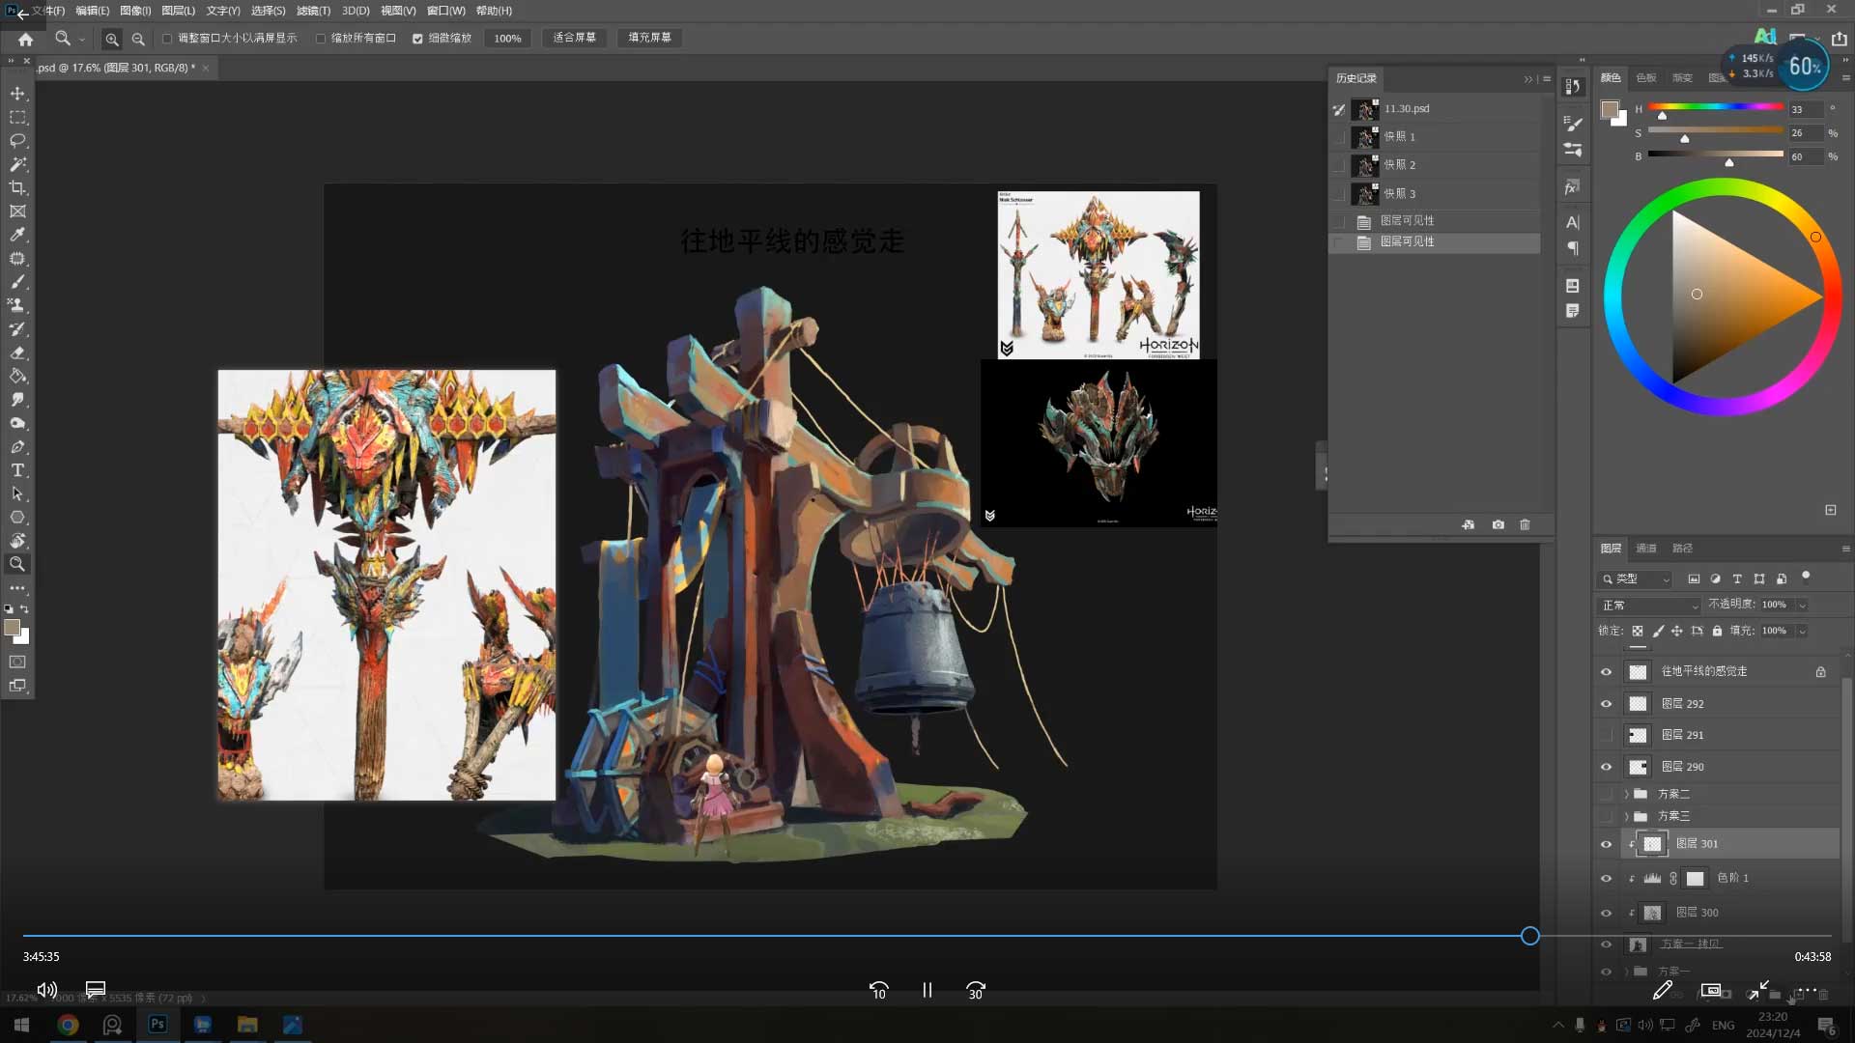This screenshot has width=1855, height=1043.
Task: Enable the 缩放所有窗口 checkbox
Action: [x=321, y=39]
